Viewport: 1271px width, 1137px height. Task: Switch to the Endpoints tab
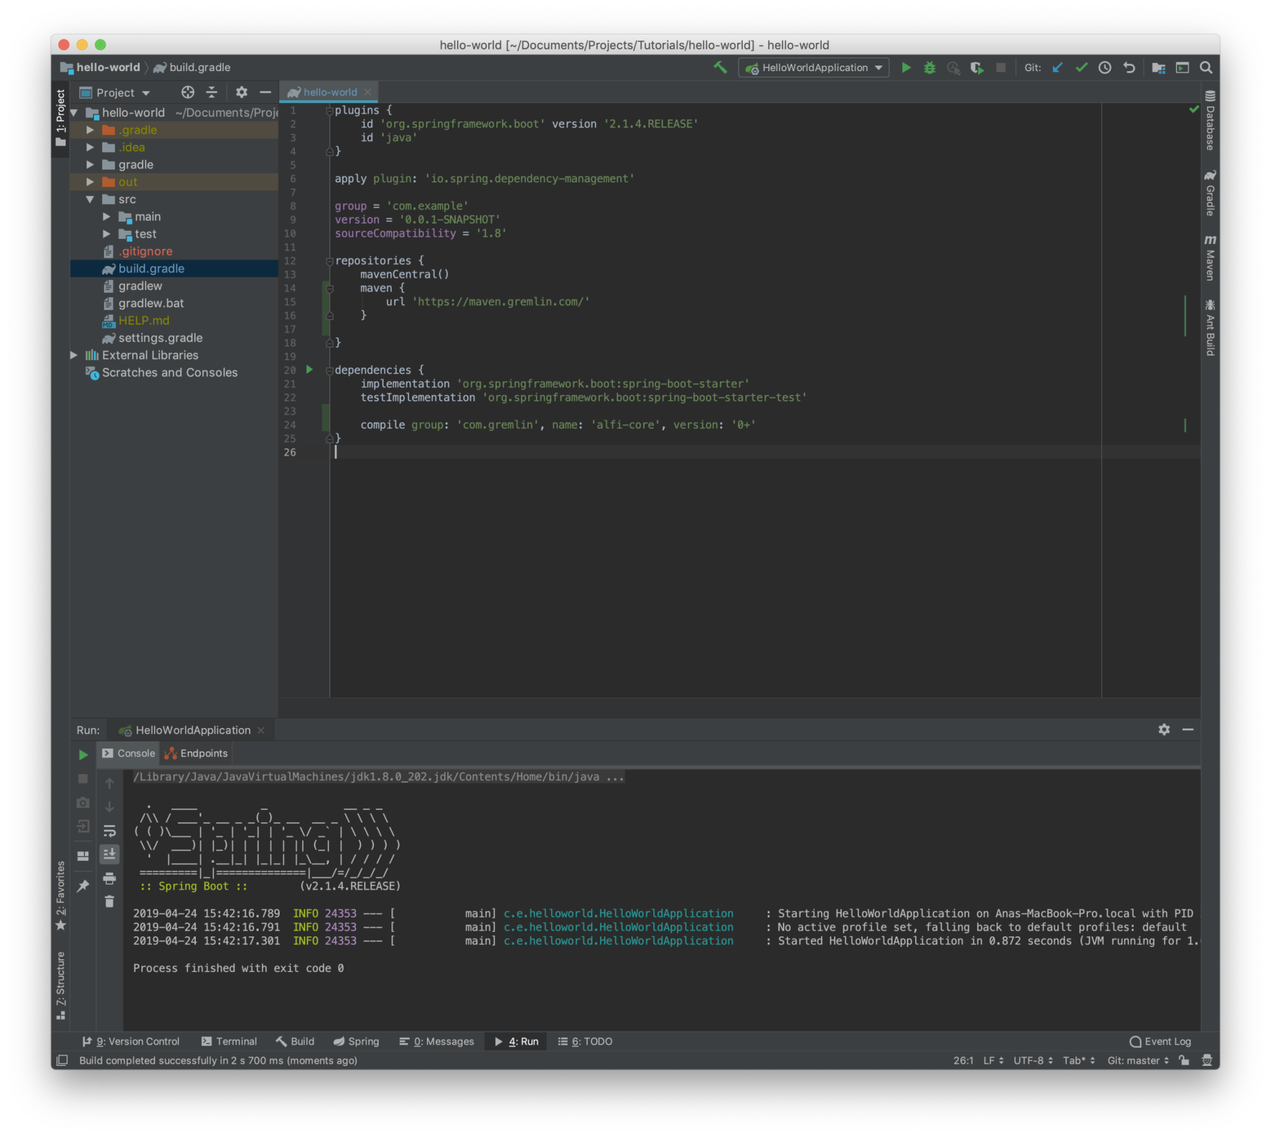coord(196,753)
